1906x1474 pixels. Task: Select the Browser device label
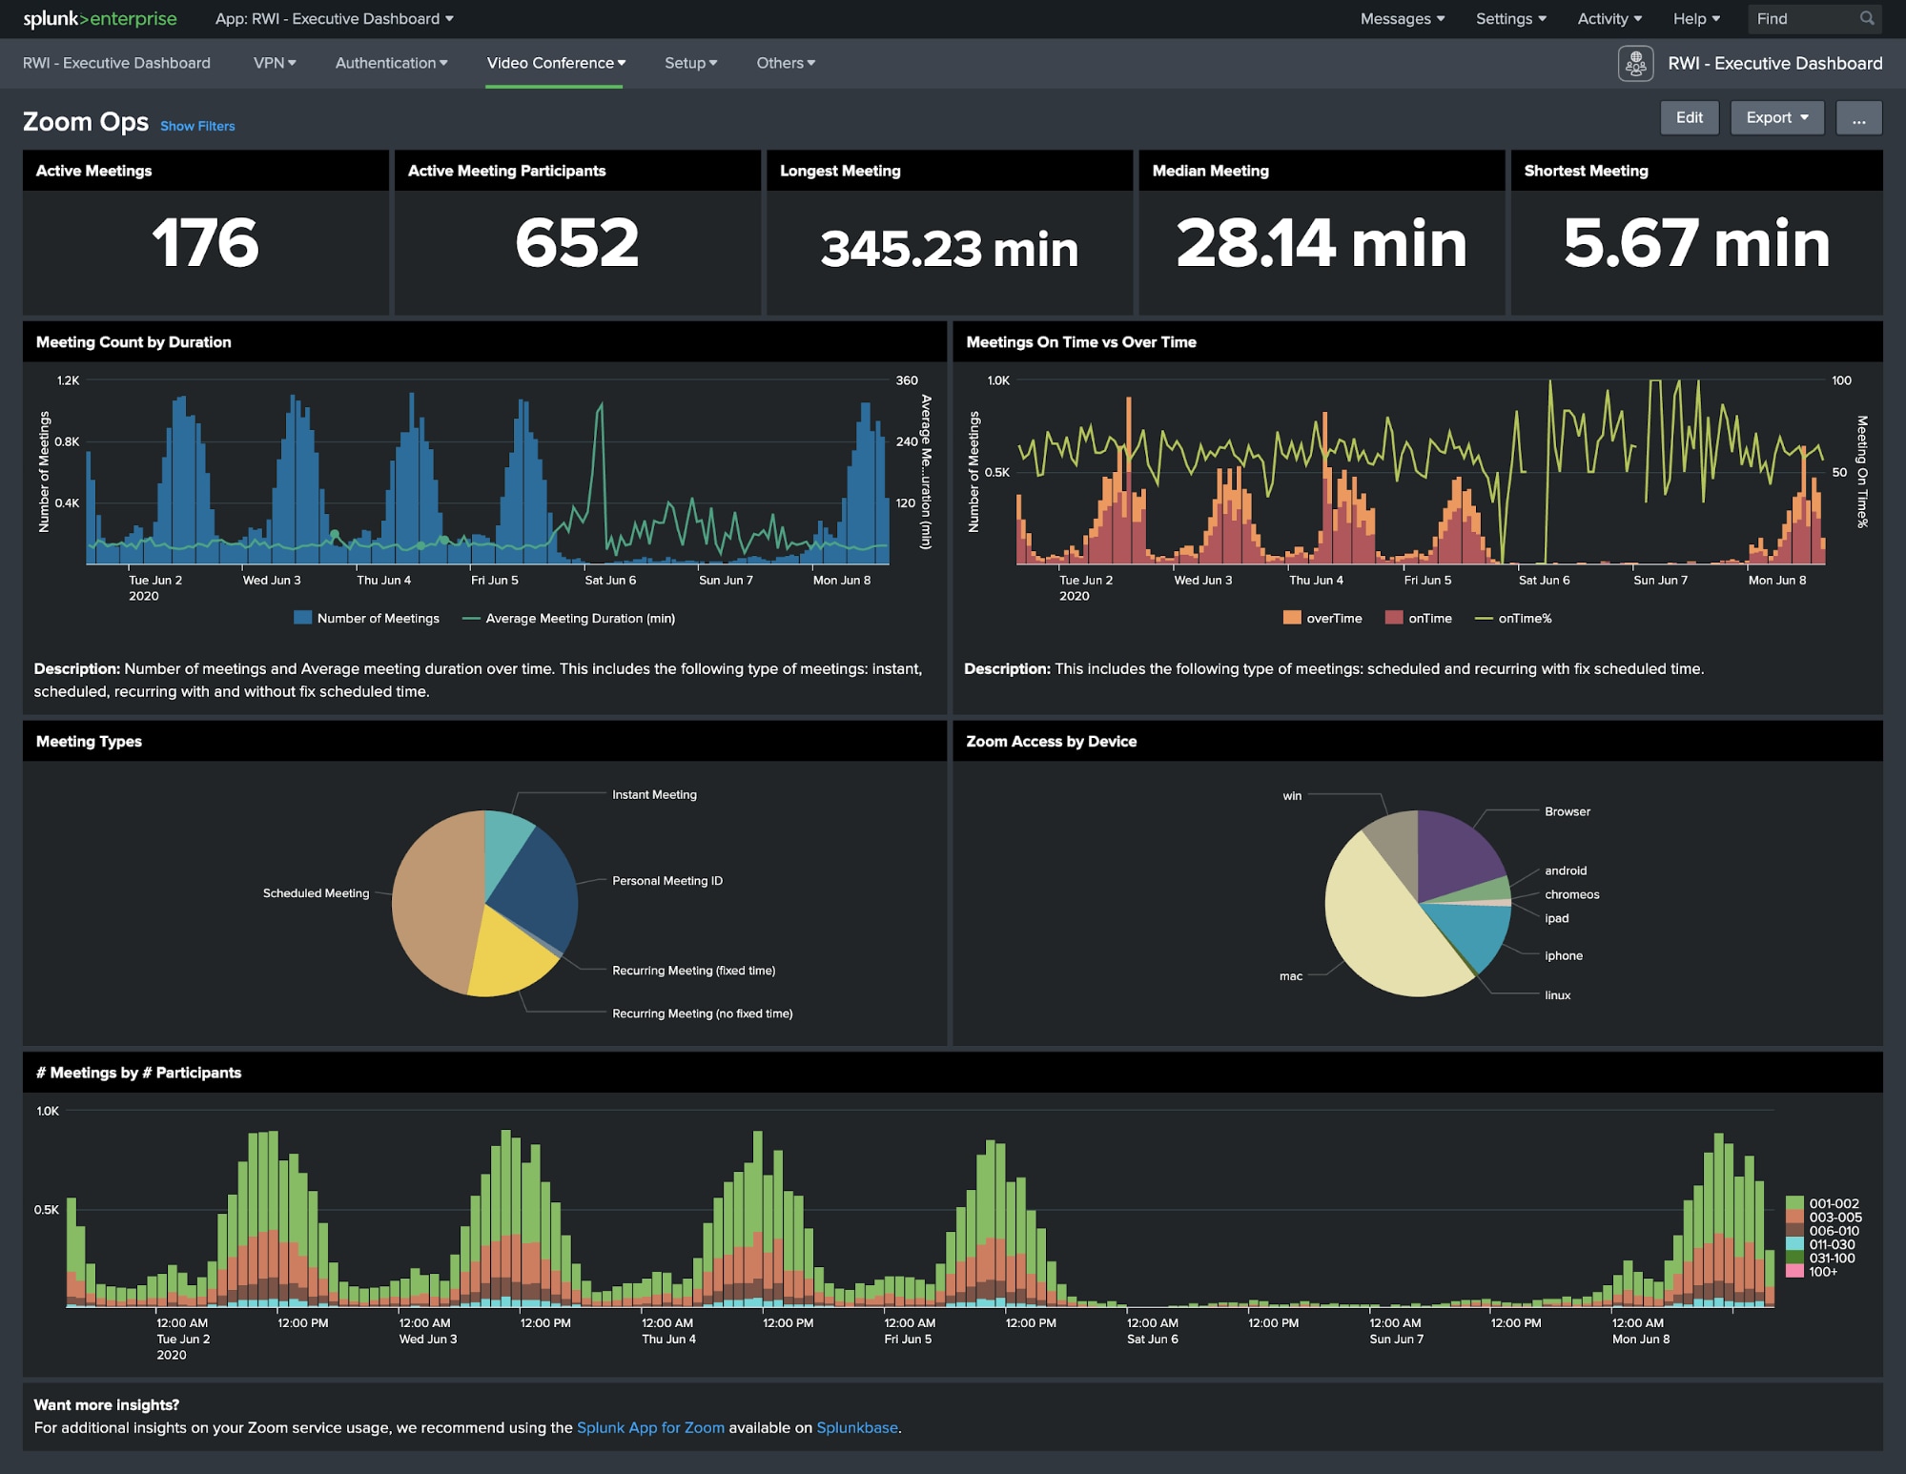click(x=1568, y=811)
